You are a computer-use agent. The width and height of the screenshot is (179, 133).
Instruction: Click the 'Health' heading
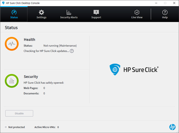pyautogui.click(x=29, y=40)
